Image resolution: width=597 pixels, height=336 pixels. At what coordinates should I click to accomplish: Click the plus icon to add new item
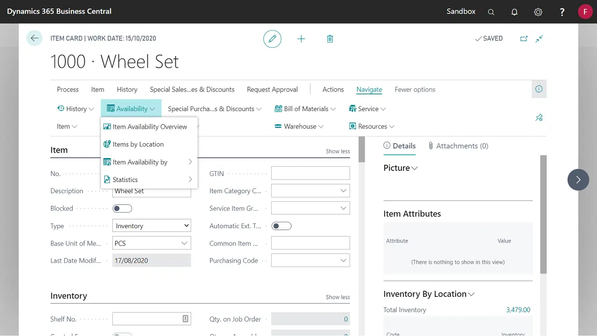(301, 39)
